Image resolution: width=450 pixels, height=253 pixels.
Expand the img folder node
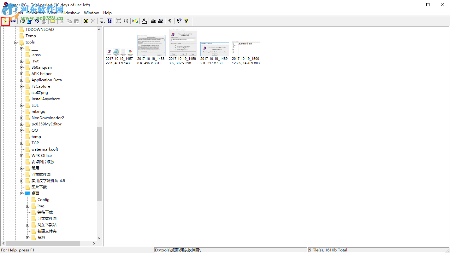[x=27, y=206]
